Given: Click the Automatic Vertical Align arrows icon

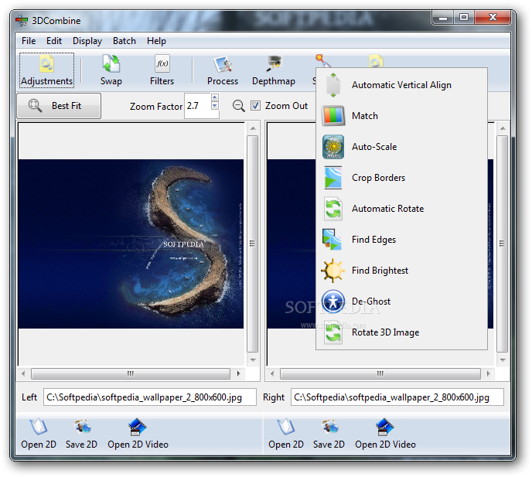Looking at the screenshot, I should (x=333, y=85).
